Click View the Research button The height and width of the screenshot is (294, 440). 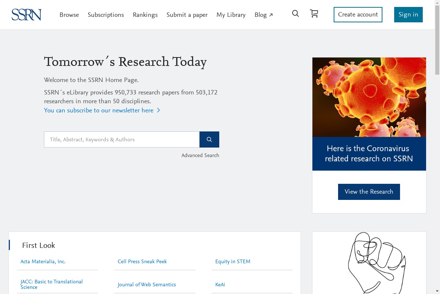pos(369,192)
